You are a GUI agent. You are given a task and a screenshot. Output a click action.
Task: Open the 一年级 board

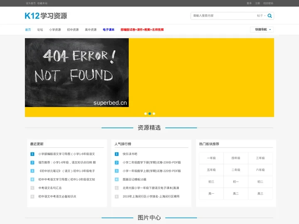click(x=211, y=158)
